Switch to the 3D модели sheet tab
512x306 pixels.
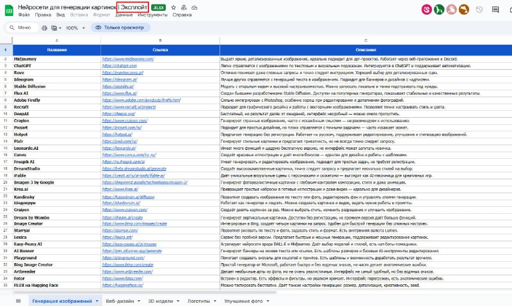[x=161, y=301]
